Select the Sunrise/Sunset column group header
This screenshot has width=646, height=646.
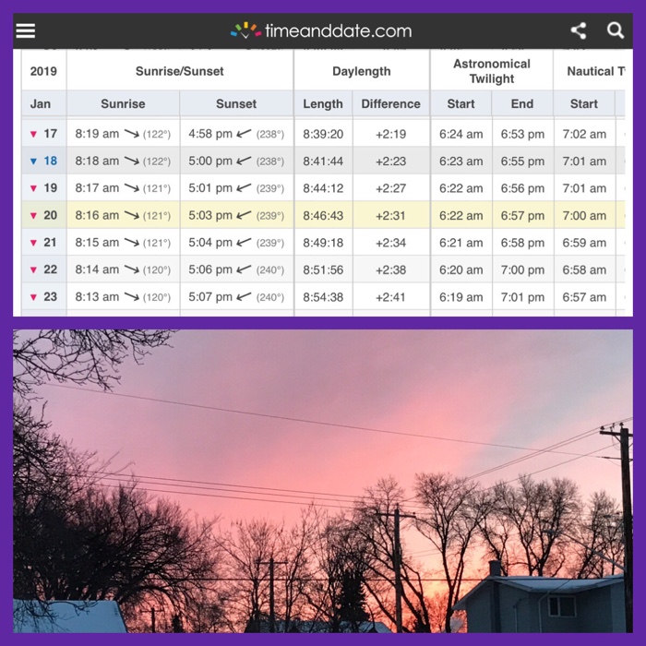click(180, 71)
